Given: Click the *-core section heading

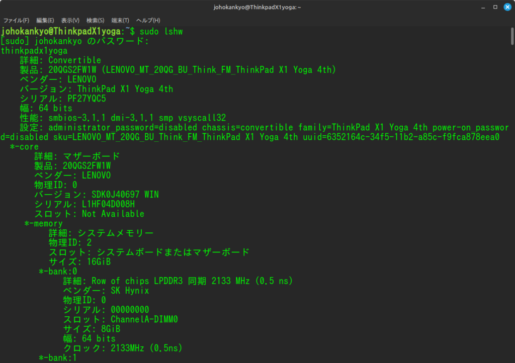Looking at the screenshot, I should pos(24,146).
